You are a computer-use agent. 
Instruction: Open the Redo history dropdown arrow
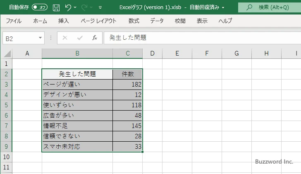click(x=91, y=7)
